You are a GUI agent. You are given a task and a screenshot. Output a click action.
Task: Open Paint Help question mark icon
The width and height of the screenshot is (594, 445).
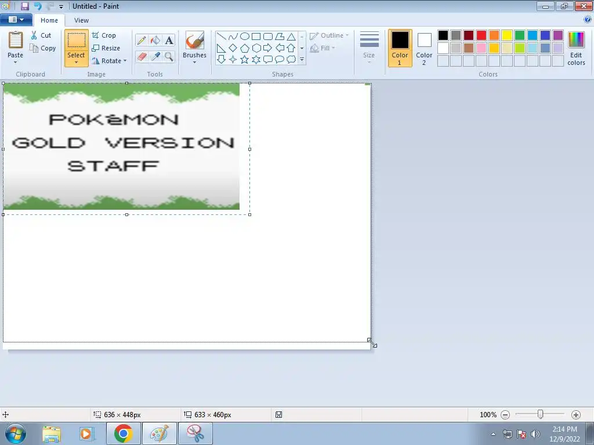(x=588, y=19)
